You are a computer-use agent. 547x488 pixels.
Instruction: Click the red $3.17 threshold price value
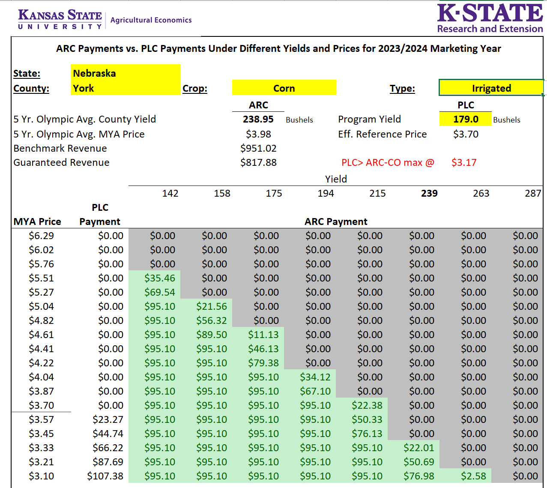click(x=463, y=162)
